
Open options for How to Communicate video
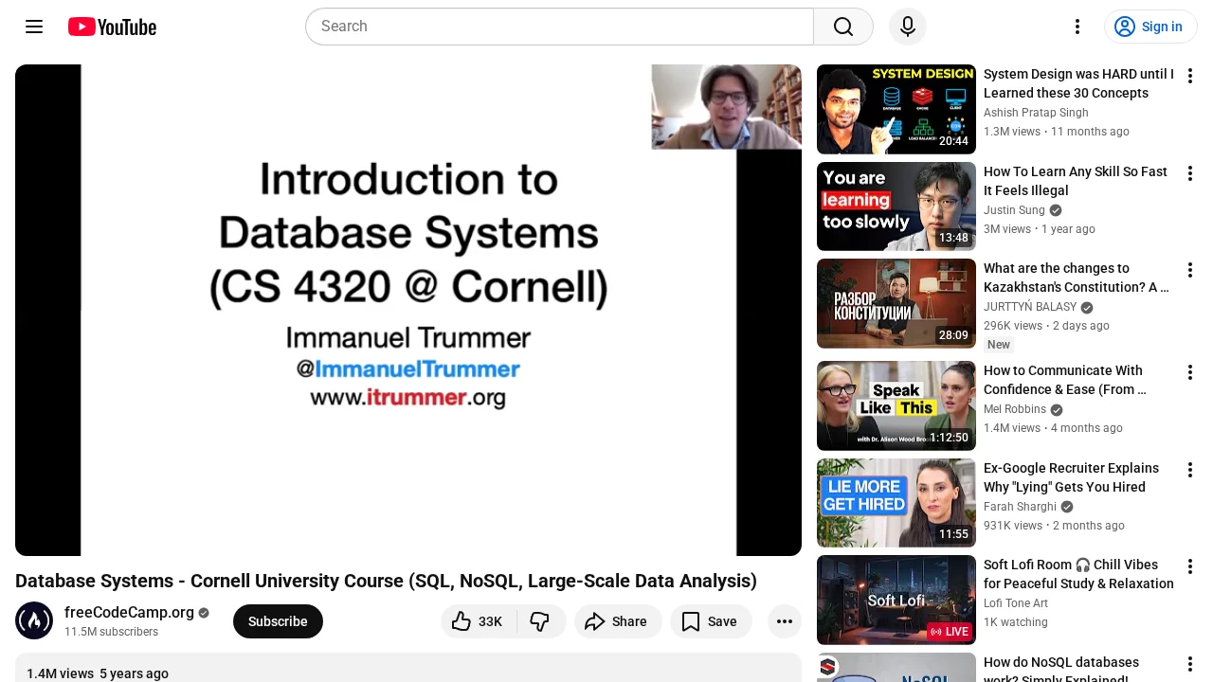1190,372
